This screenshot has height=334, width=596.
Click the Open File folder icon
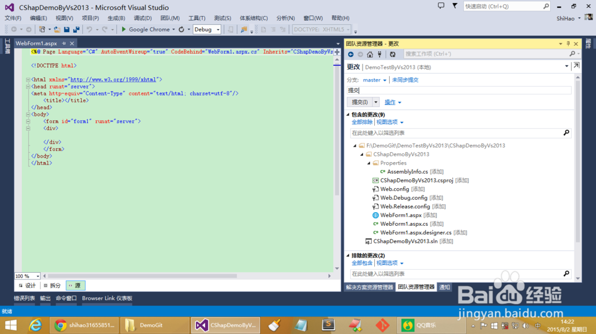coord(57,29)
